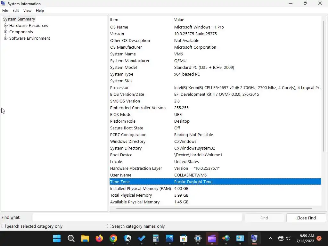Click the Item column header
Viewport: 328px width, 246px height.
pos(141,20)
